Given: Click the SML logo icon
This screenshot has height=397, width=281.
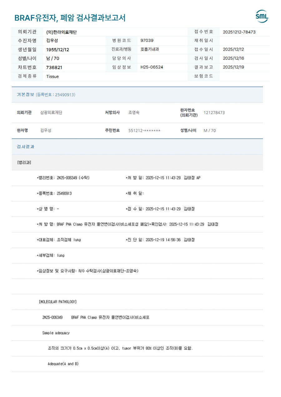Looking at the screenshot, I should tap(262, 16).
